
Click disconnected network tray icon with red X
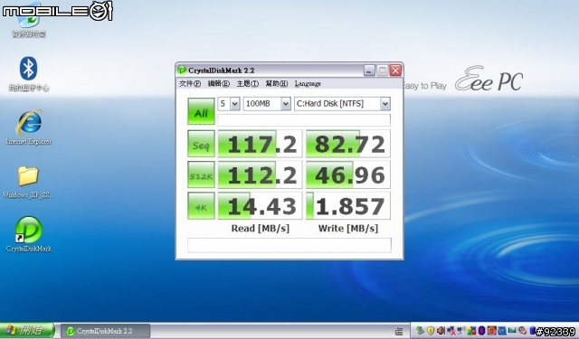click(x=452, y=331)
